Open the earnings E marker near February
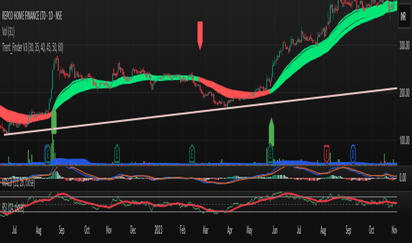Screen dimensions: 412x243 [x=192, y=154]
